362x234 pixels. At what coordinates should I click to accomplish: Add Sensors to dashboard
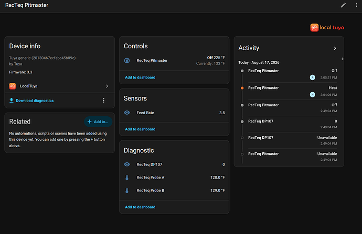point(140,129)
